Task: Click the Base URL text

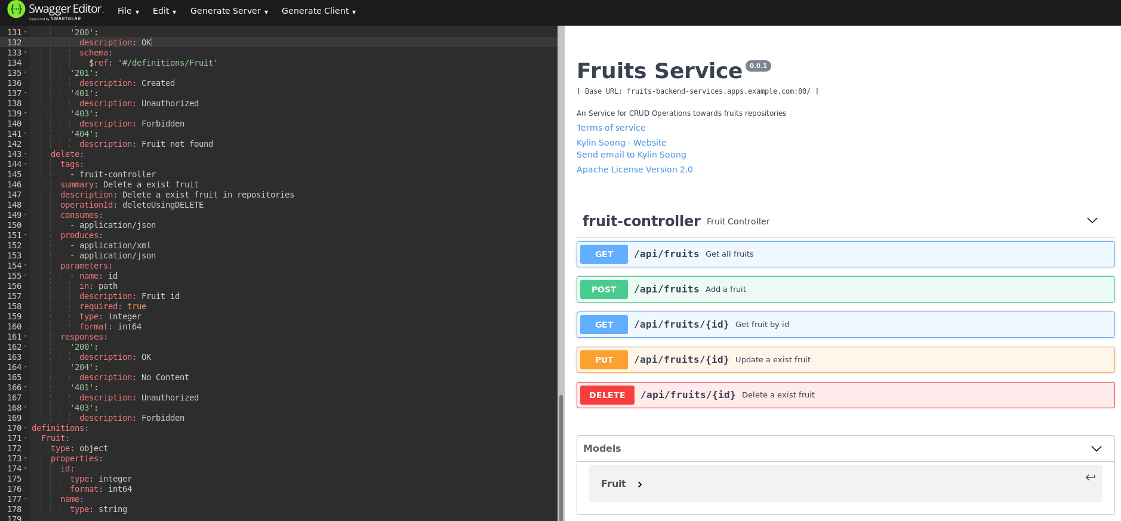Action: pyautogui.click(x=698, y=91)
